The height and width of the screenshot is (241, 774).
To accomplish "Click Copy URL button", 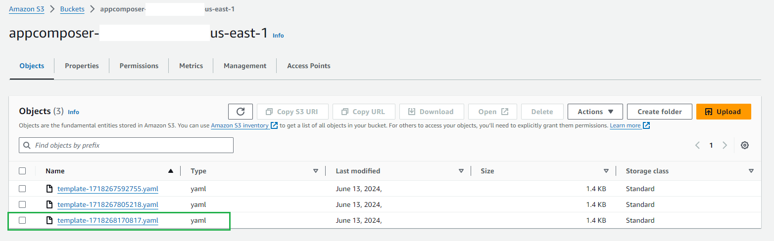I will pyautogui.click(x=363, y=112).
